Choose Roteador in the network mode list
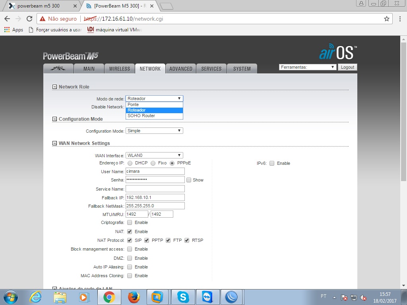Screen dimensions: 407x305 tap(154, 110)
